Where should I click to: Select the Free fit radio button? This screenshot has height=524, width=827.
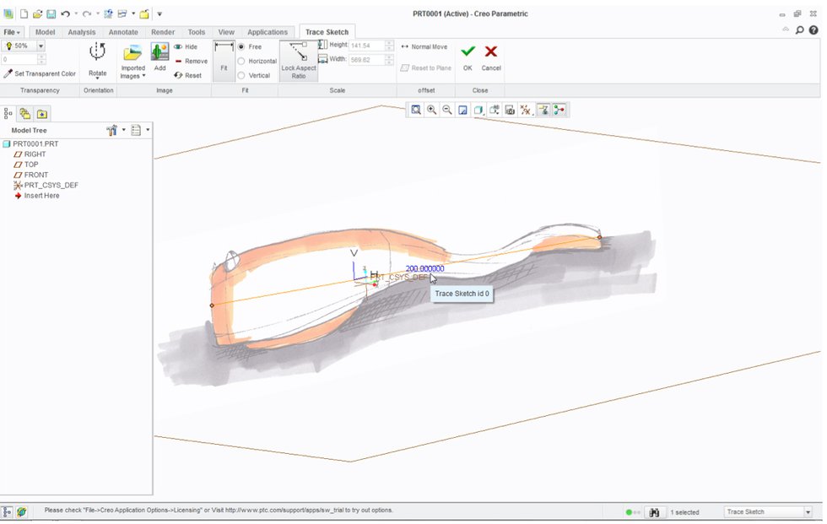(x=242, y=47)
